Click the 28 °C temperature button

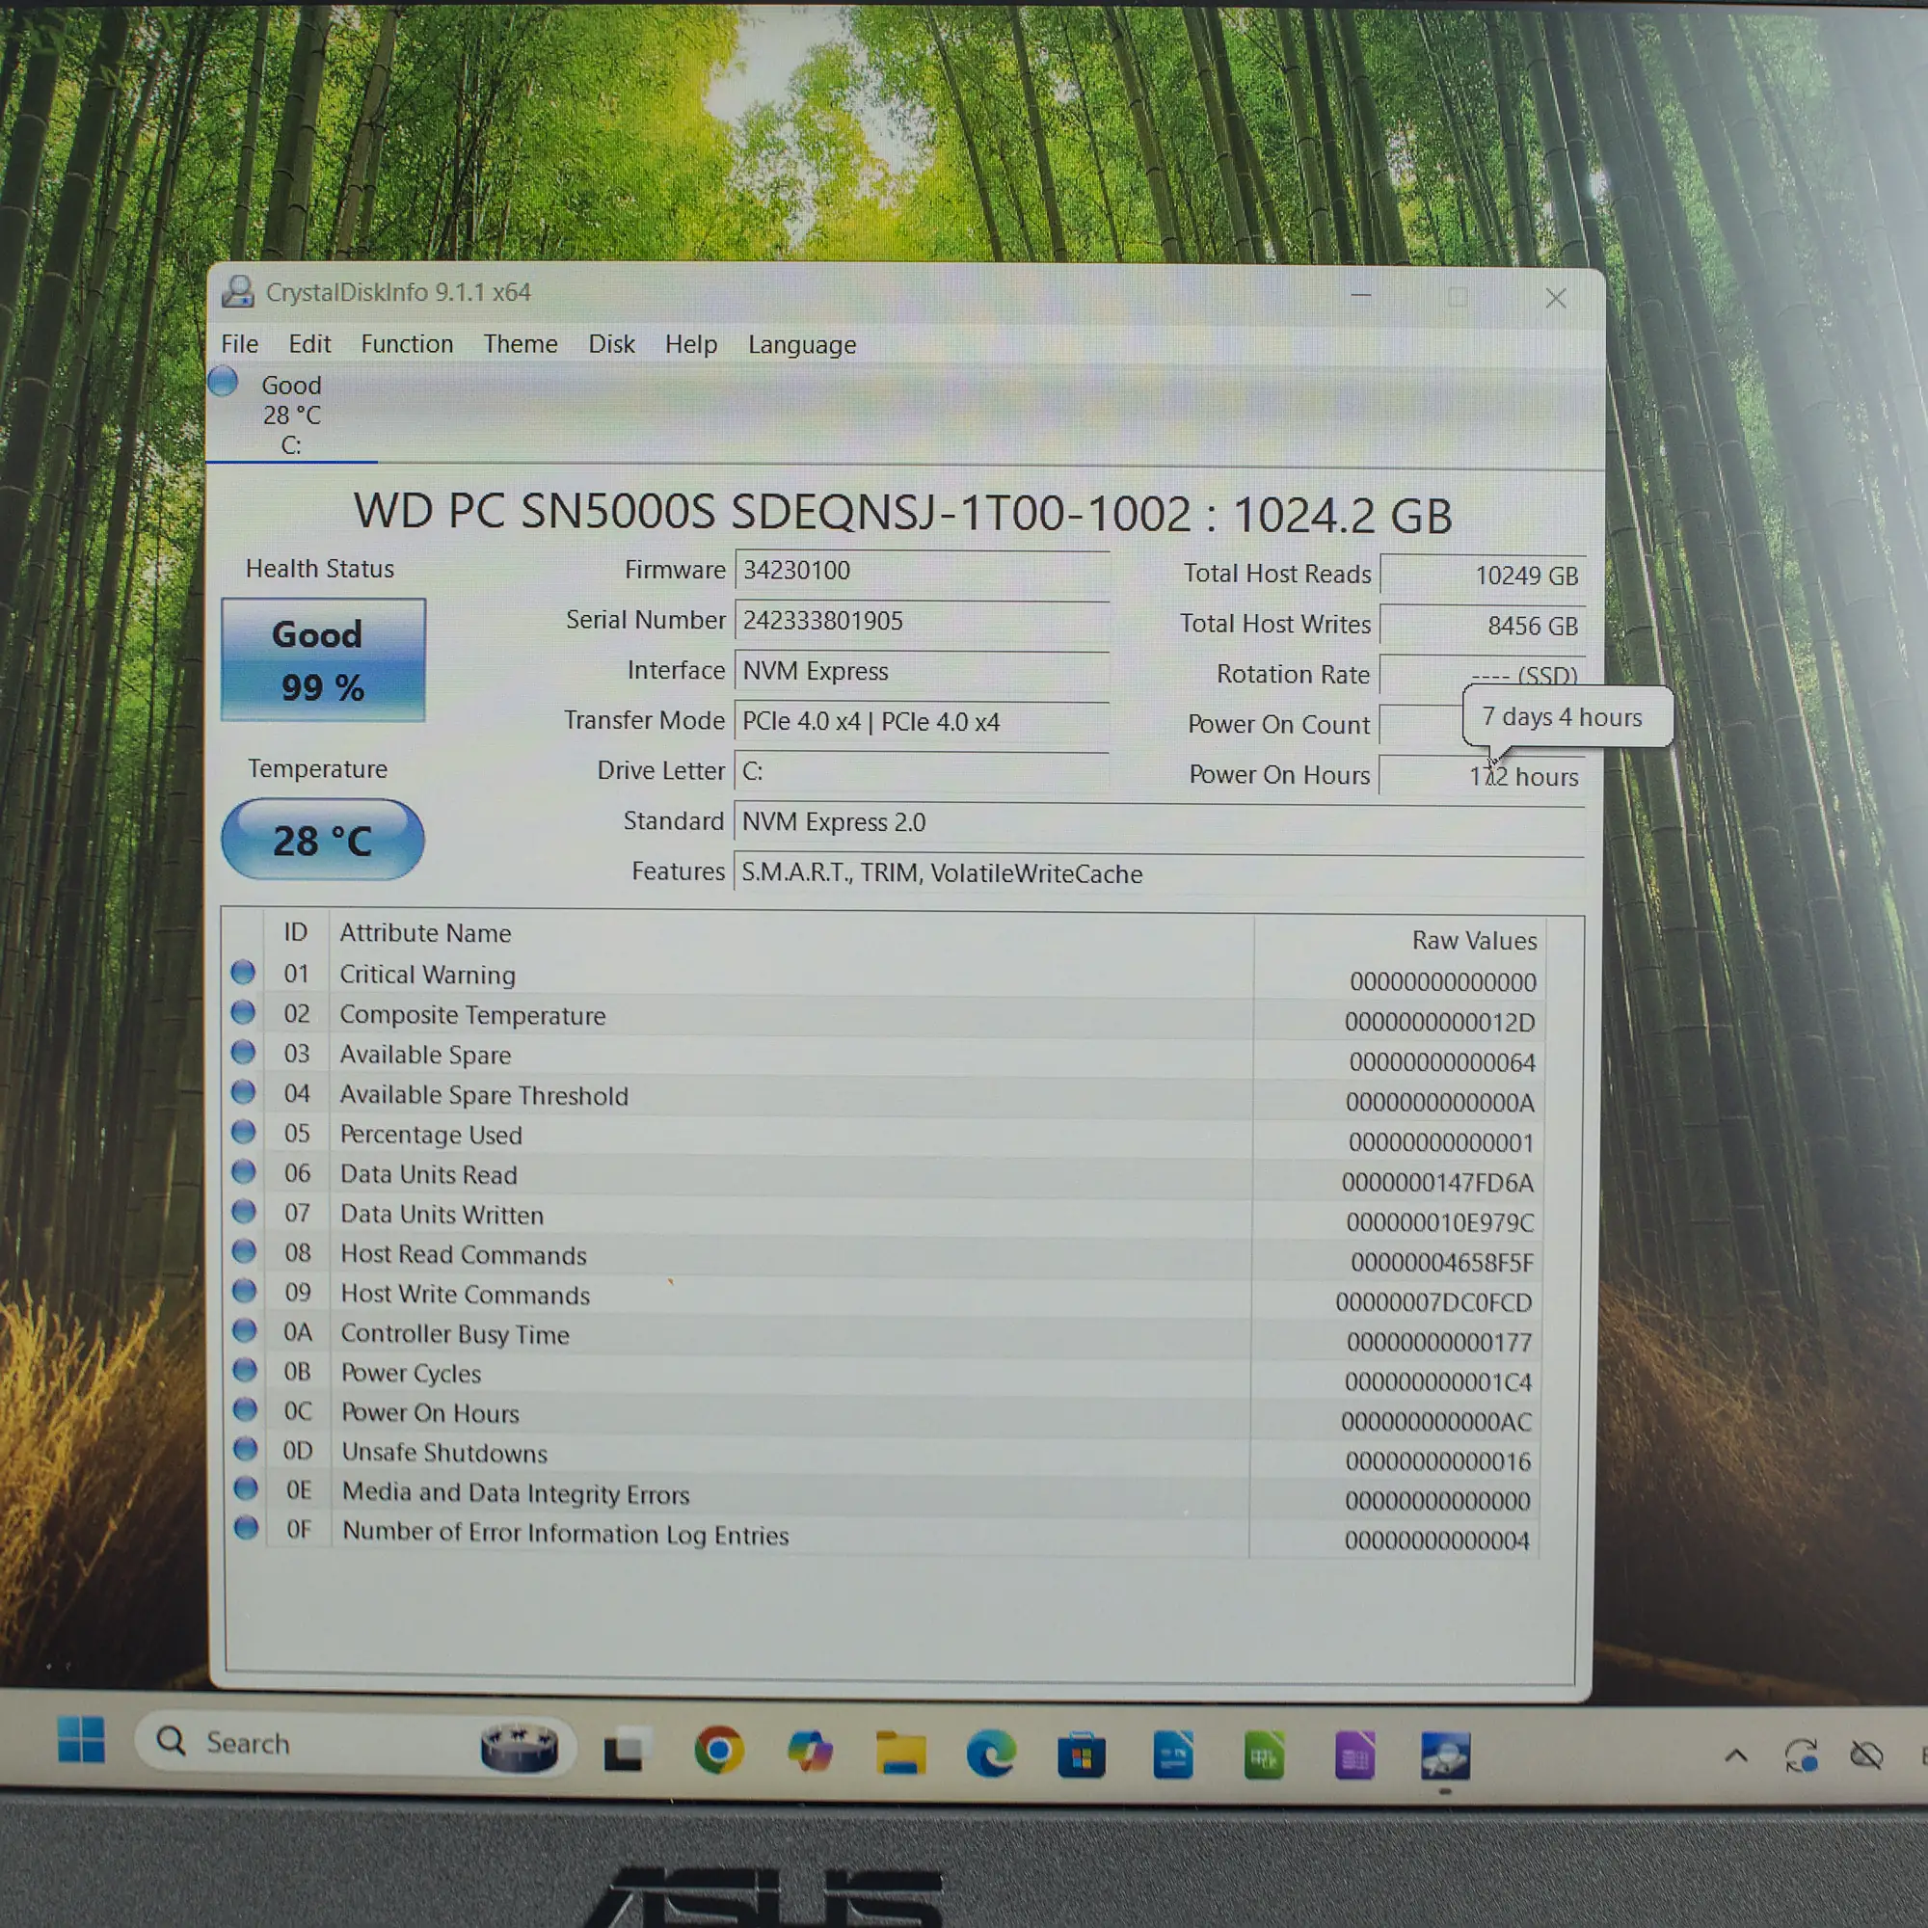pos(322,841)
